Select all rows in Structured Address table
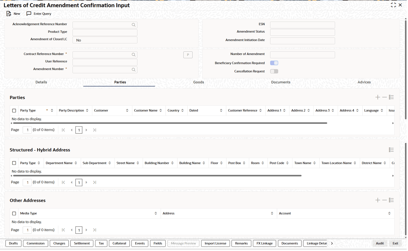Screen dimensions: 408x251 14,163
